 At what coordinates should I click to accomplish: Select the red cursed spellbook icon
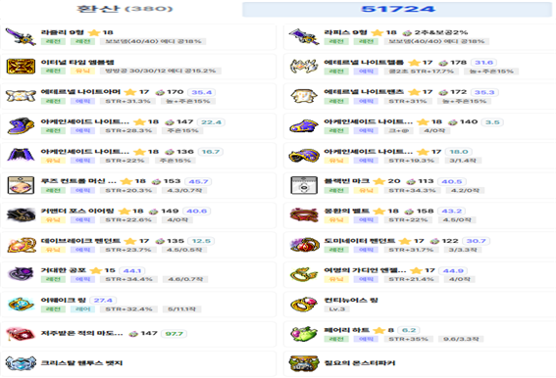[21, 334]
